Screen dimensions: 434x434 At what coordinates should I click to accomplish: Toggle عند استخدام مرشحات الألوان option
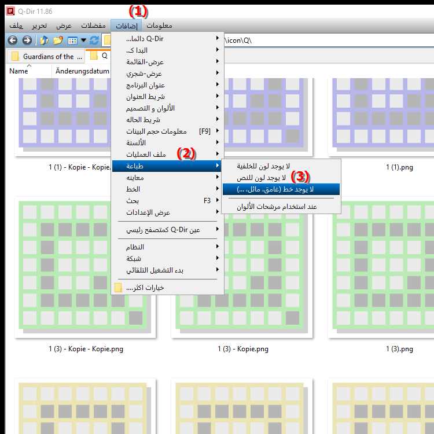point(281,207)
